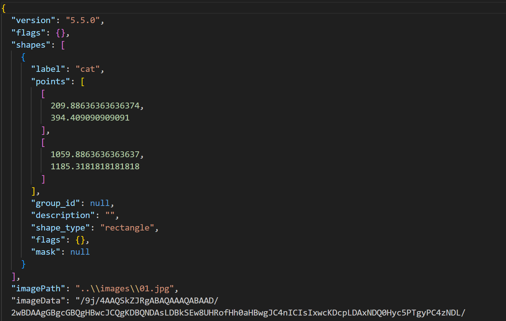Click the "shapes" key
The height and width of the screenshot is (321, 506).
point(31,45)
